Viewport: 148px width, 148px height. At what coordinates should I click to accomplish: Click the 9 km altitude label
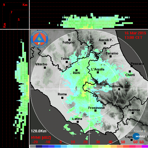[4, 5]
